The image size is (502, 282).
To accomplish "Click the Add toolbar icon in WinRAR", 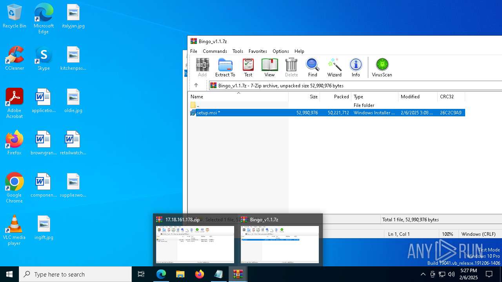I will pyautogui.click(x=202, y=67).
